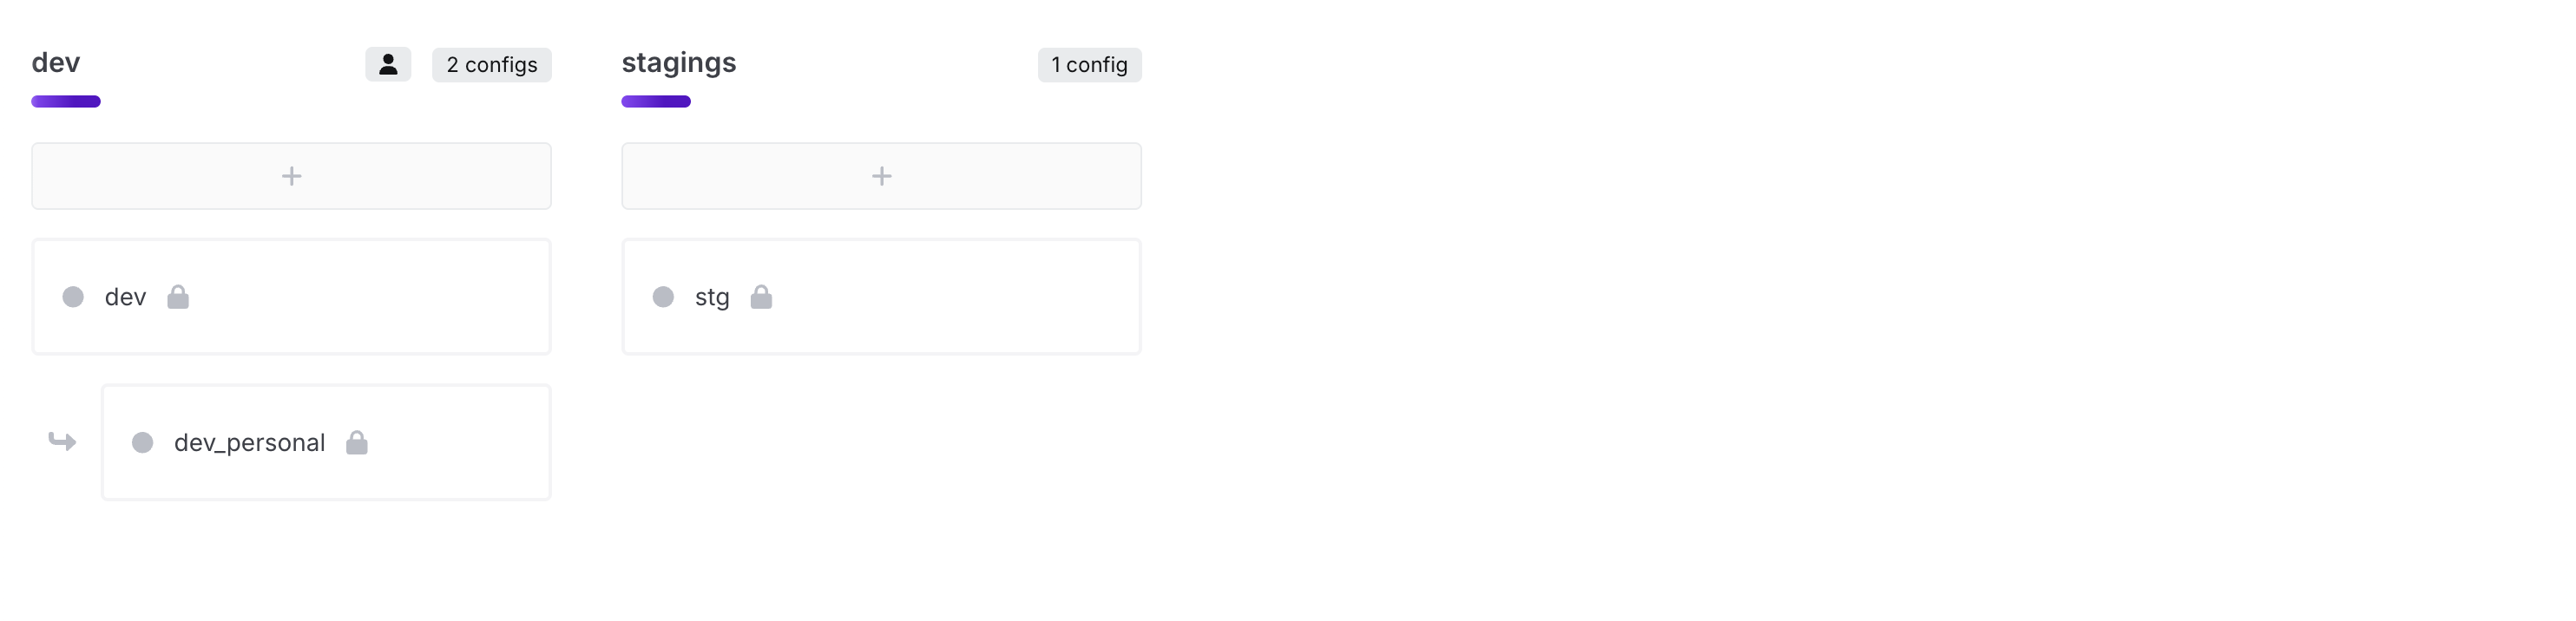Click purple bar under stagings heading
The image size is (2576, 621).
(656, 101)
